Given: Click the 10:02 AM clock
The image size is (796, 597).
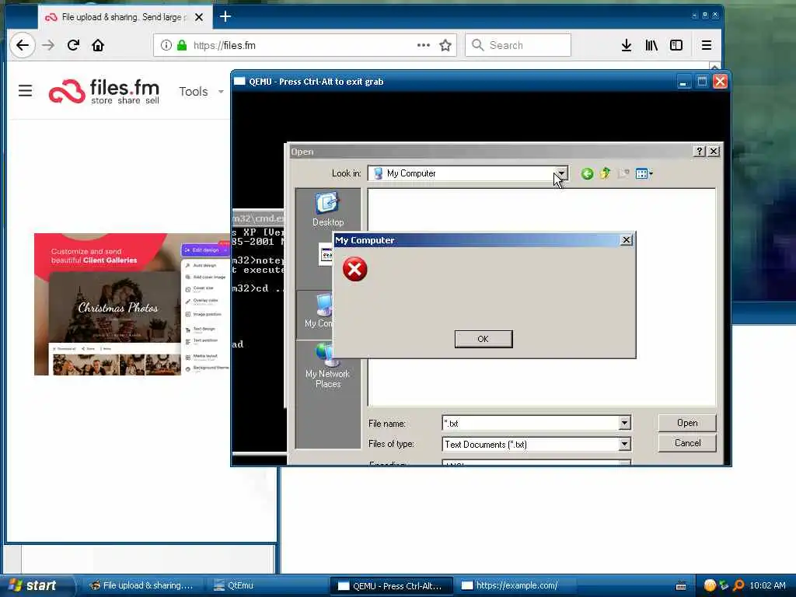Looking at the screenshot, I should coord(767,585).
